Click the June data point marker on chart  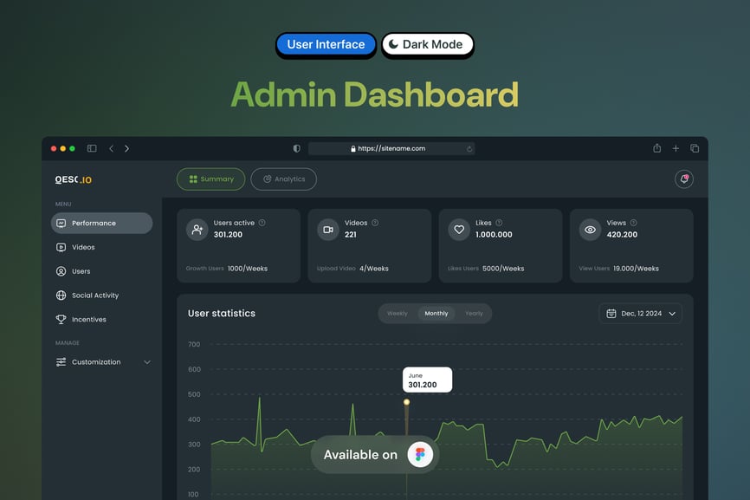(406, 402)
